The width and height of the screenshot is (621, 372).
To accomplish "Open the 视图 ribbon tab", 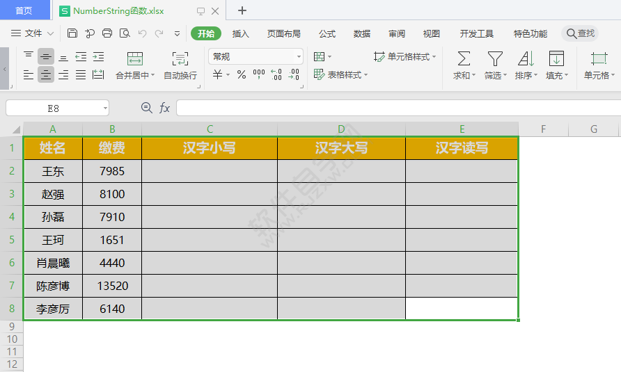I will tap(432, 33).
